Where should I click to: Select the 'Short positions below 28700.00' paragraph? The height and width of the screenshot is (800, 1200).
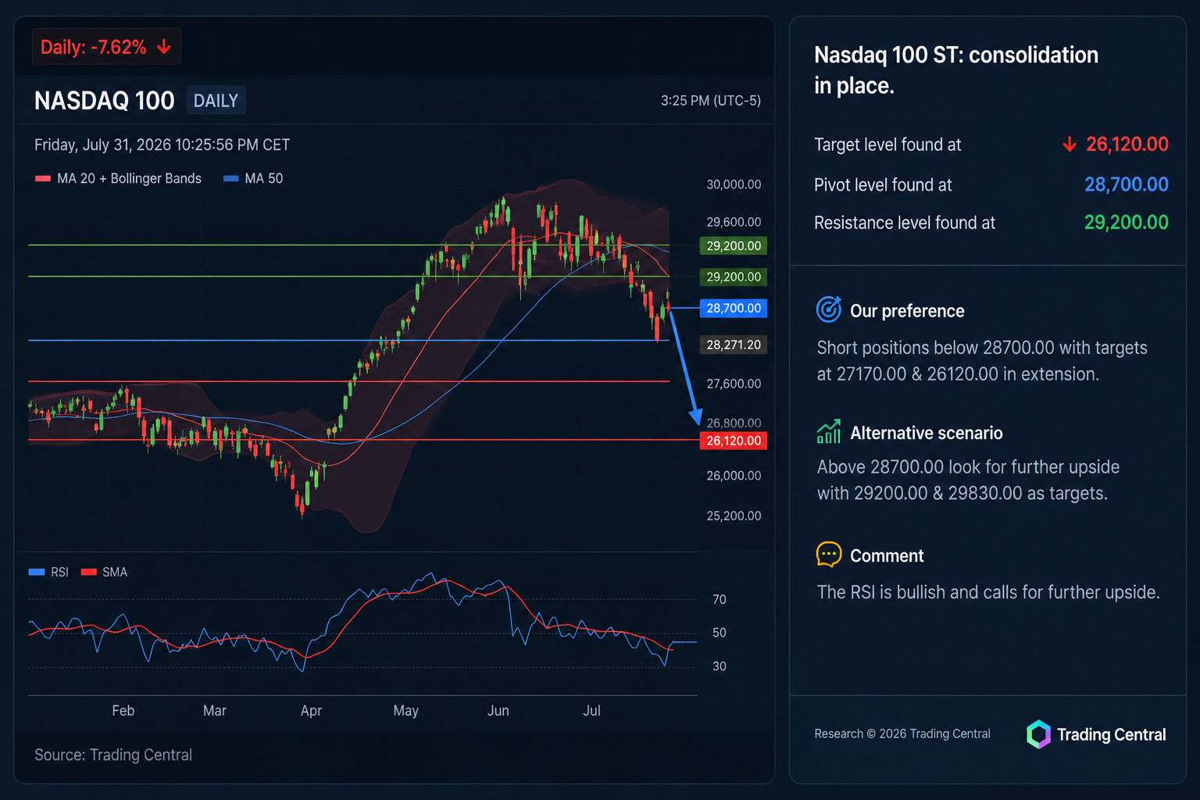[x=982, y=361]
